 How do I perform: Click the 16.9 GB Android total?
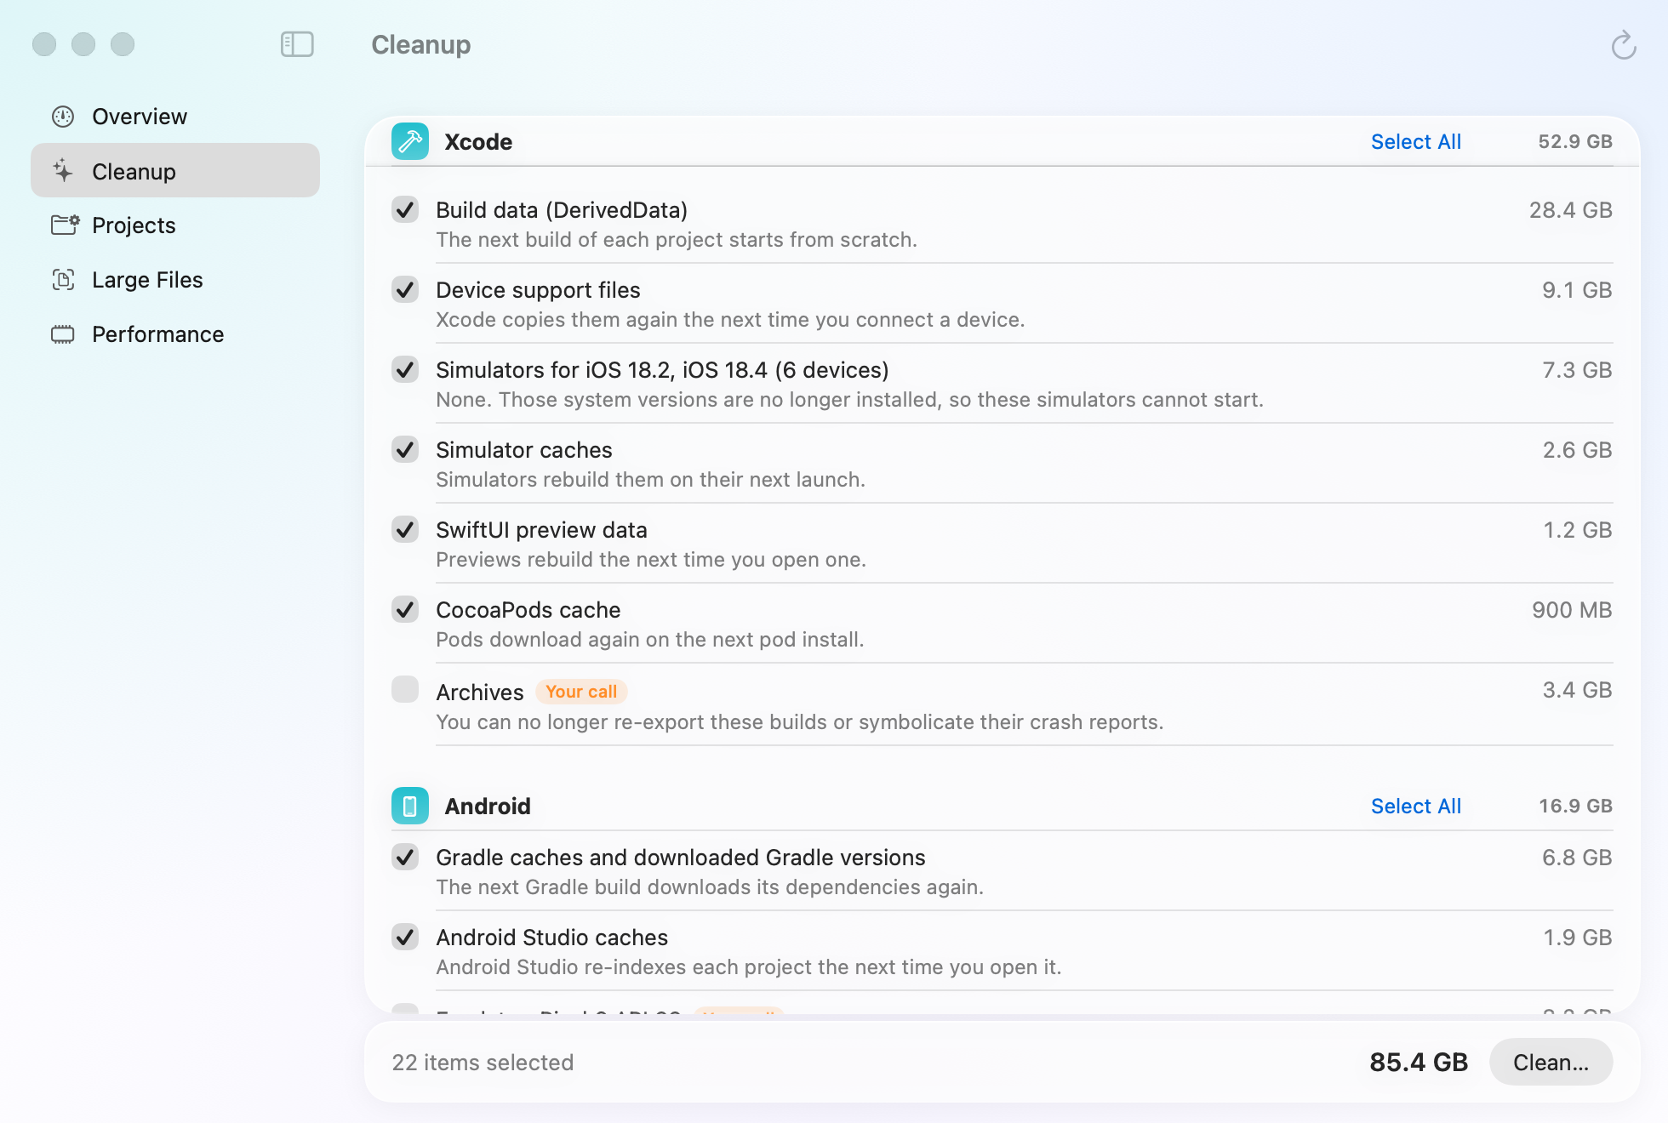click(x=1575, y=807)
